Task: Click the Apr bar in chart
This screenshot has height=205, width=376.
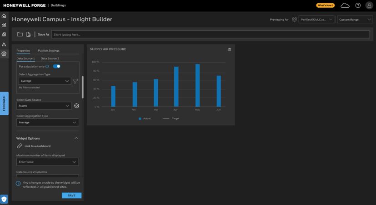Action: click(176, 87)
